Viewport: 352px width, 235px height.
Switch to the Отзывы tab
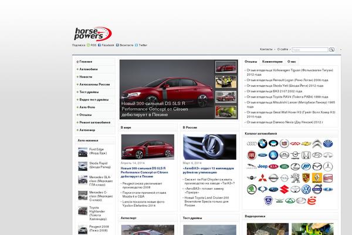pos(251,62)
